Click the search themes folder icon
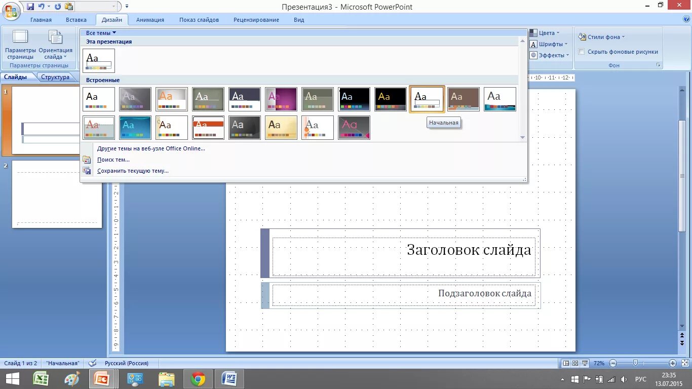 click(87, 160)
